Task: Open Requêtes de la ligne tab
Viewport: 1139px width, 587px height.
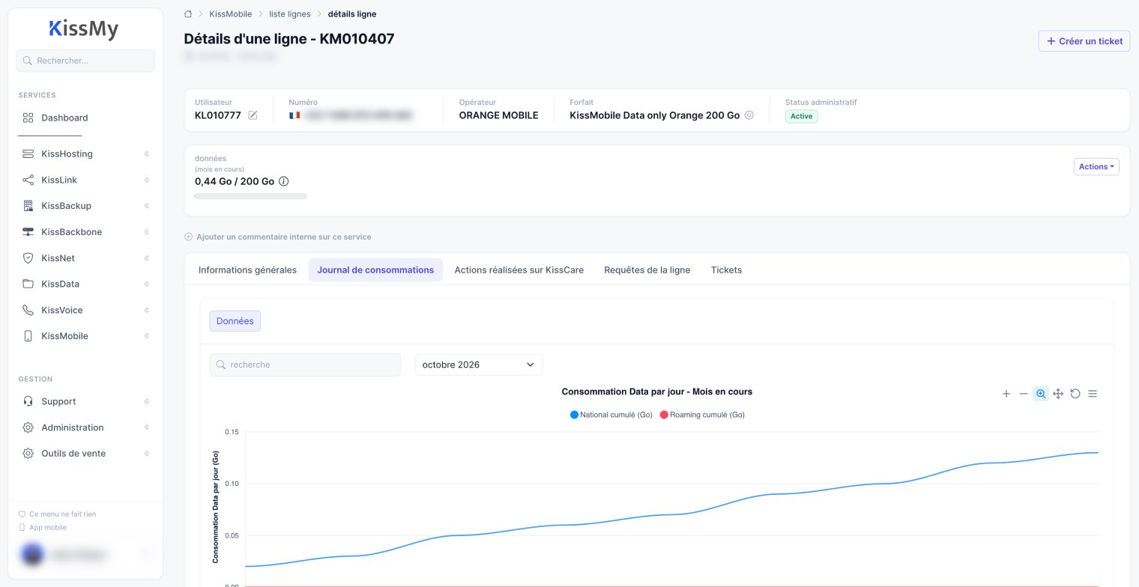Action: point(647,270)
